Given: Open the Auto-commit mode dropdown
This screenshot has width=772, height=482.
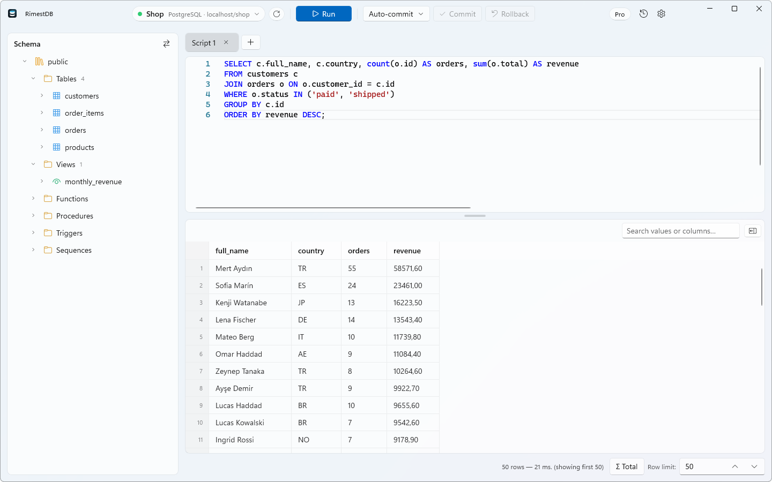Looking at the screenshot, I should [x=396, y=14].
